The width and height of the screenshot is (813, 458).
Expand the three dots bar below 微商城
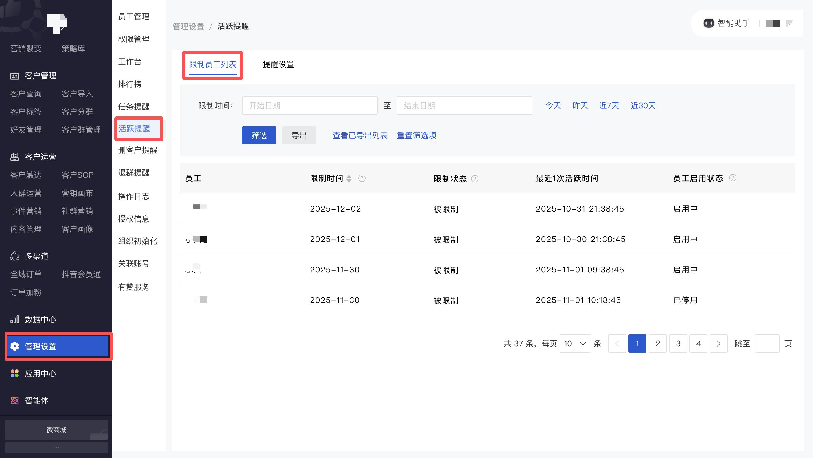coord(56,448)
